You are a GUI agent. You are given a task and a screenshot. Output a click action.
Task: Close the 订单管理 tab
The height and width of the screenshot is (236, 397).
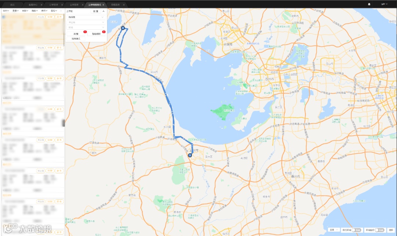[62, 5]
